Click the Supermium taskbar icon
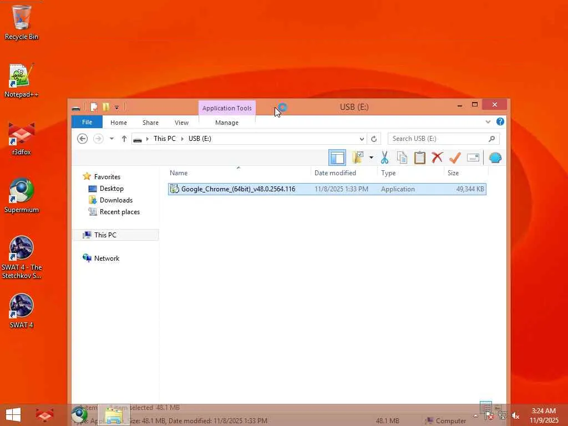Image resolution: width=568 pixels, height=426 pixels. tap(79, 415)
